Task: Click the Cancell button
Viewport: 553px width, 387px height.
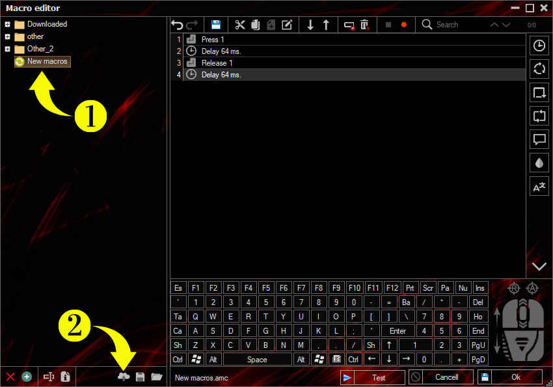Action: click(441, 377)
